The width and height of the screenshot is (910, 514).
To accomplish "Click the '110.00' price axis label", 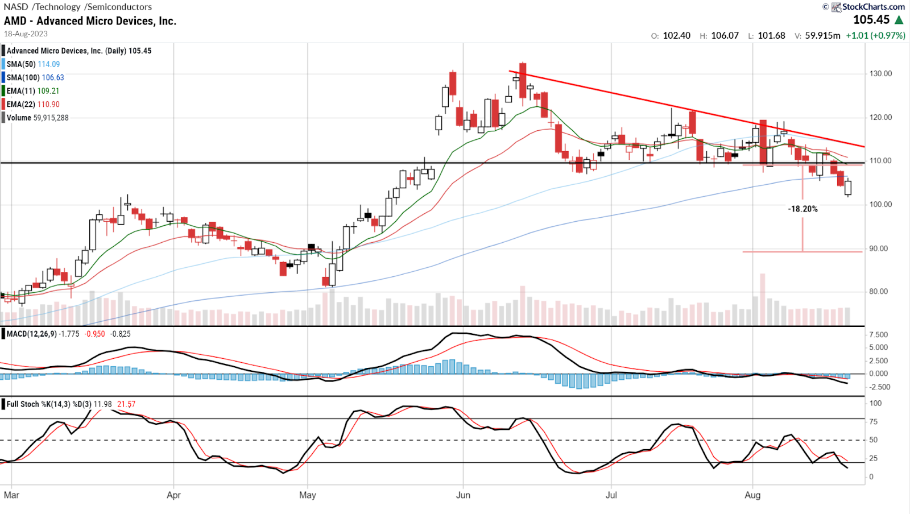I will (x=880, y=161).
